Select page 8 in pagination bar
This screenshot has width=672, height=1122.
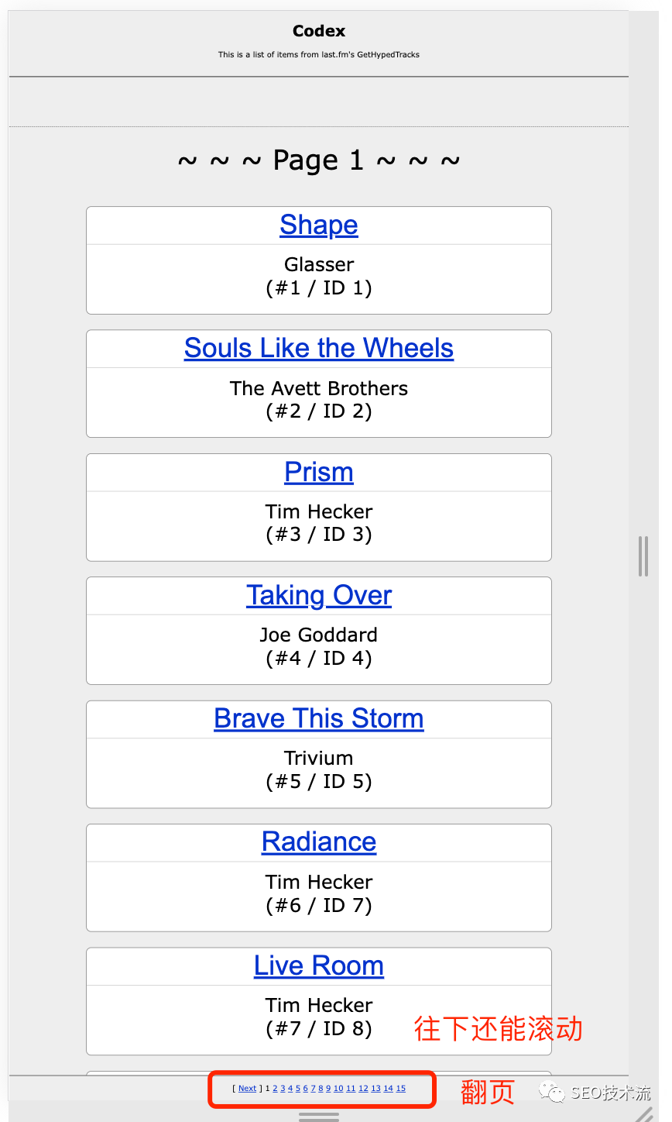point(321,1089)
